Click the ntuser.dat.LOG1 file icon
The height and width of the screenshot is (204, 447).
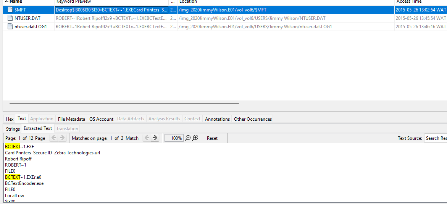click(x=10, y=26)
